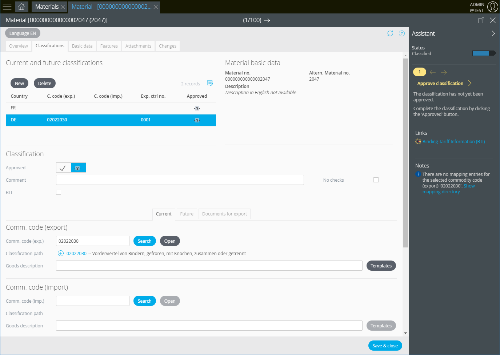Set Approved to unknown question option

click(x=78, y=168)
